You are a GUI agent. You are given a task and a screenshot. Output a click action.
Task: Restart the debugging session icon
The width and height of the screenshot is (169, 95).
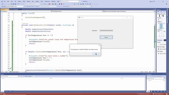coord(63,4)
